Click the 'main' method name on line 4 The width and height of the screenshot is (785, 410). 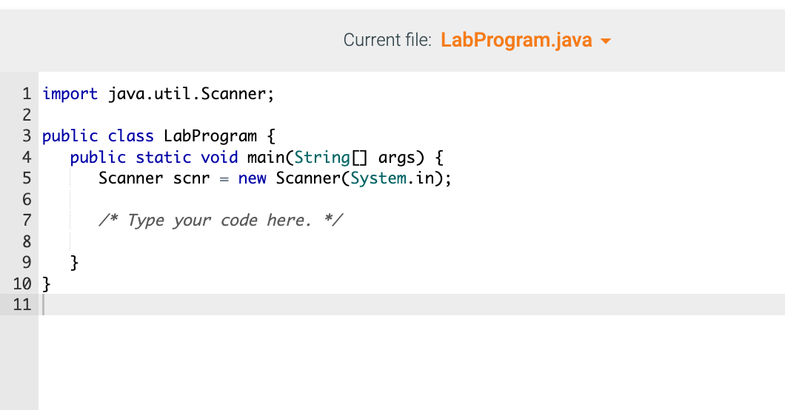[x=266, y=158]
